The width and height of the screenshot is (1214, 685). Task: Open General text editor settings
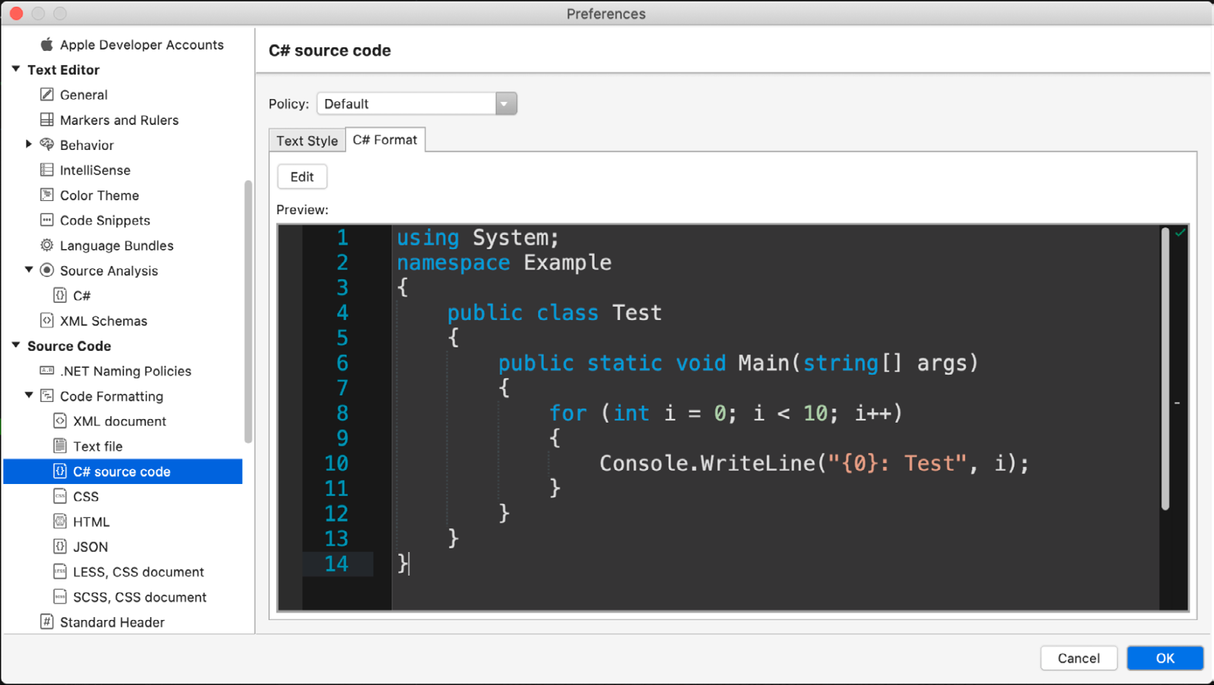[x=83, y=95]
